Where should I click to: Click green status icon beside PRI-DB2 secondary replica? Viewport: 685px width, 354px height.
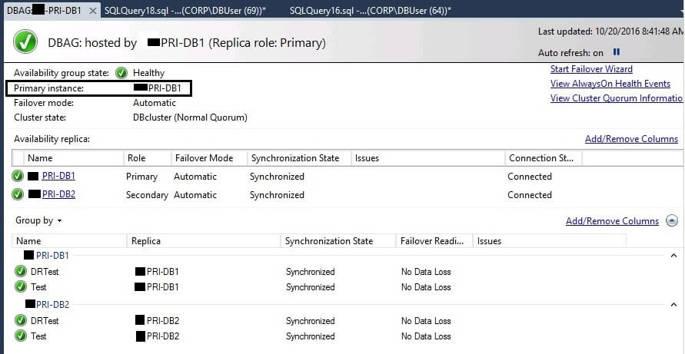pyautogui.click(x=18, y=195)
